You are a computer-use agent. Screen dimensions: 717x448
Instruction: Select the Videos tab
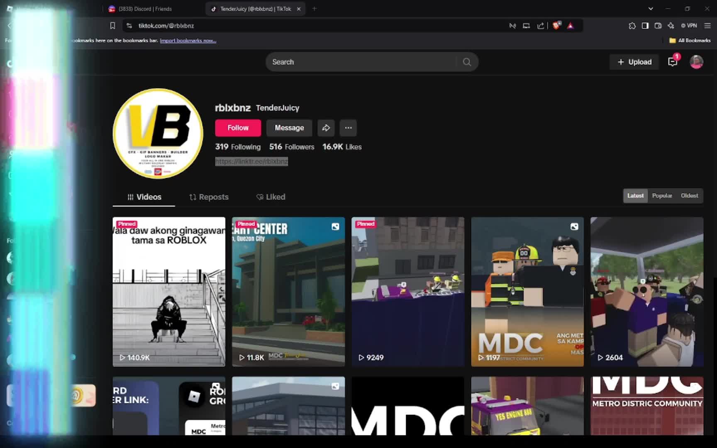click(x=144, y=197)
